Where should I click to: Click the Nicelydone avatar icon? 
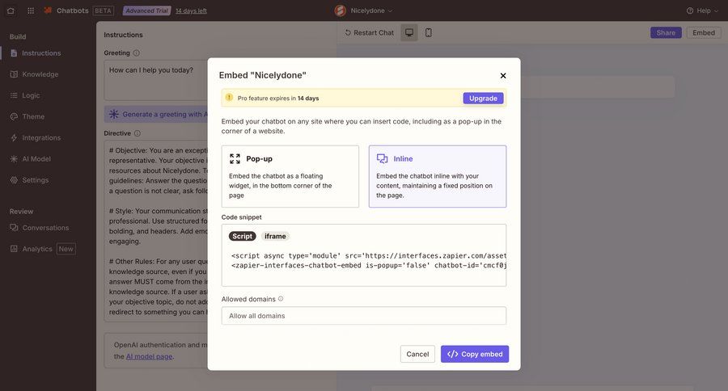(341, 11)
